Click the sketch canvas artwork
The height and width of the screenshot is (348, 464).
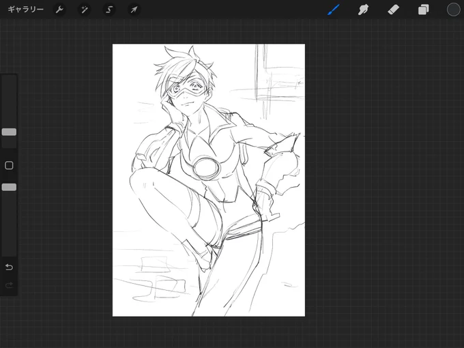click(x=209, y=180)
